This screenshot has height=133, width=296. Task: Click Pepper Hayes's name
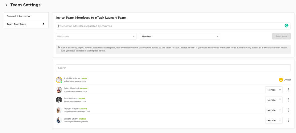71,108
